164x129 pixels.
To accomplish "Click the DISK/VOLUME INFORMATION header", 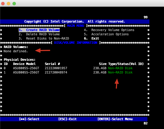I will click(76, 43).
